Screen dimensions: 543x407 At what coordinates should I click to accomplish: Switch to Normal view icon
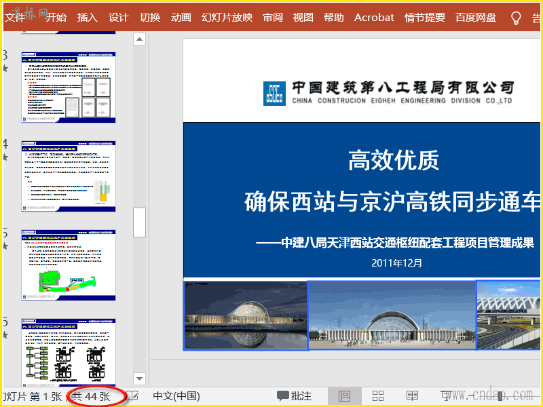(344, 396)
